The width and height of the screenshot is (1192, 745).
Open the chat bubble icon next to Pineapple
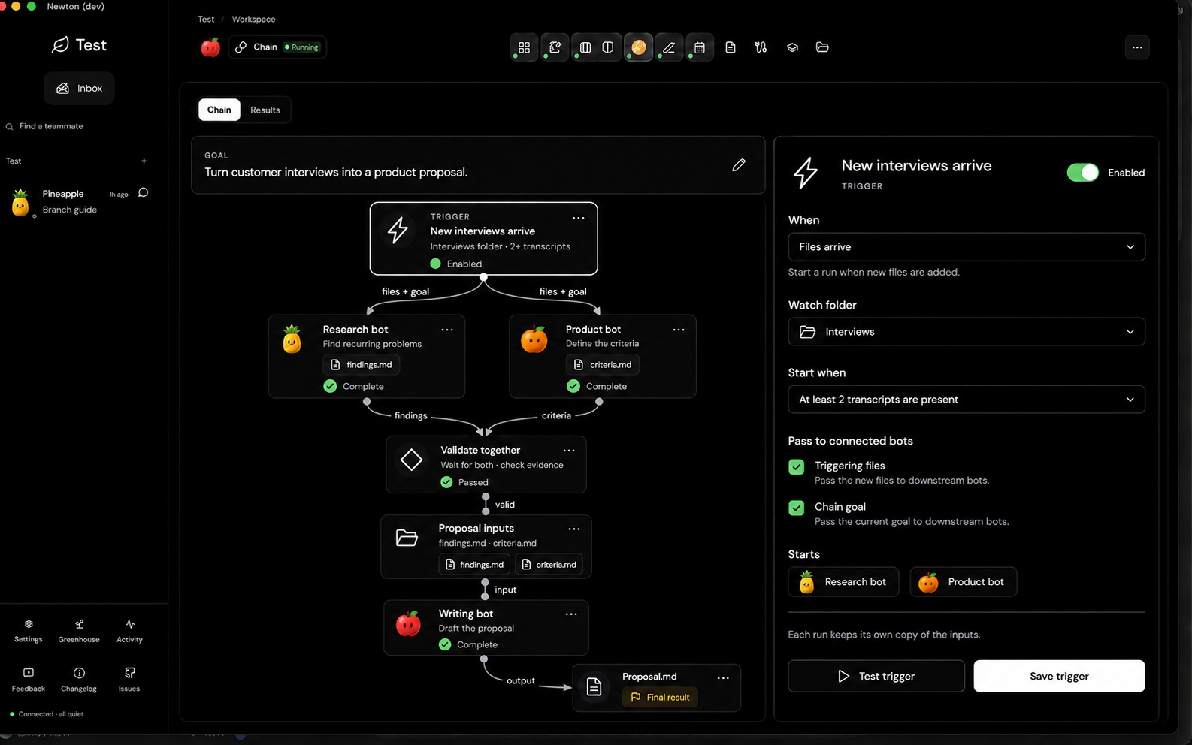pyautogui.click(x=143, y=192)
